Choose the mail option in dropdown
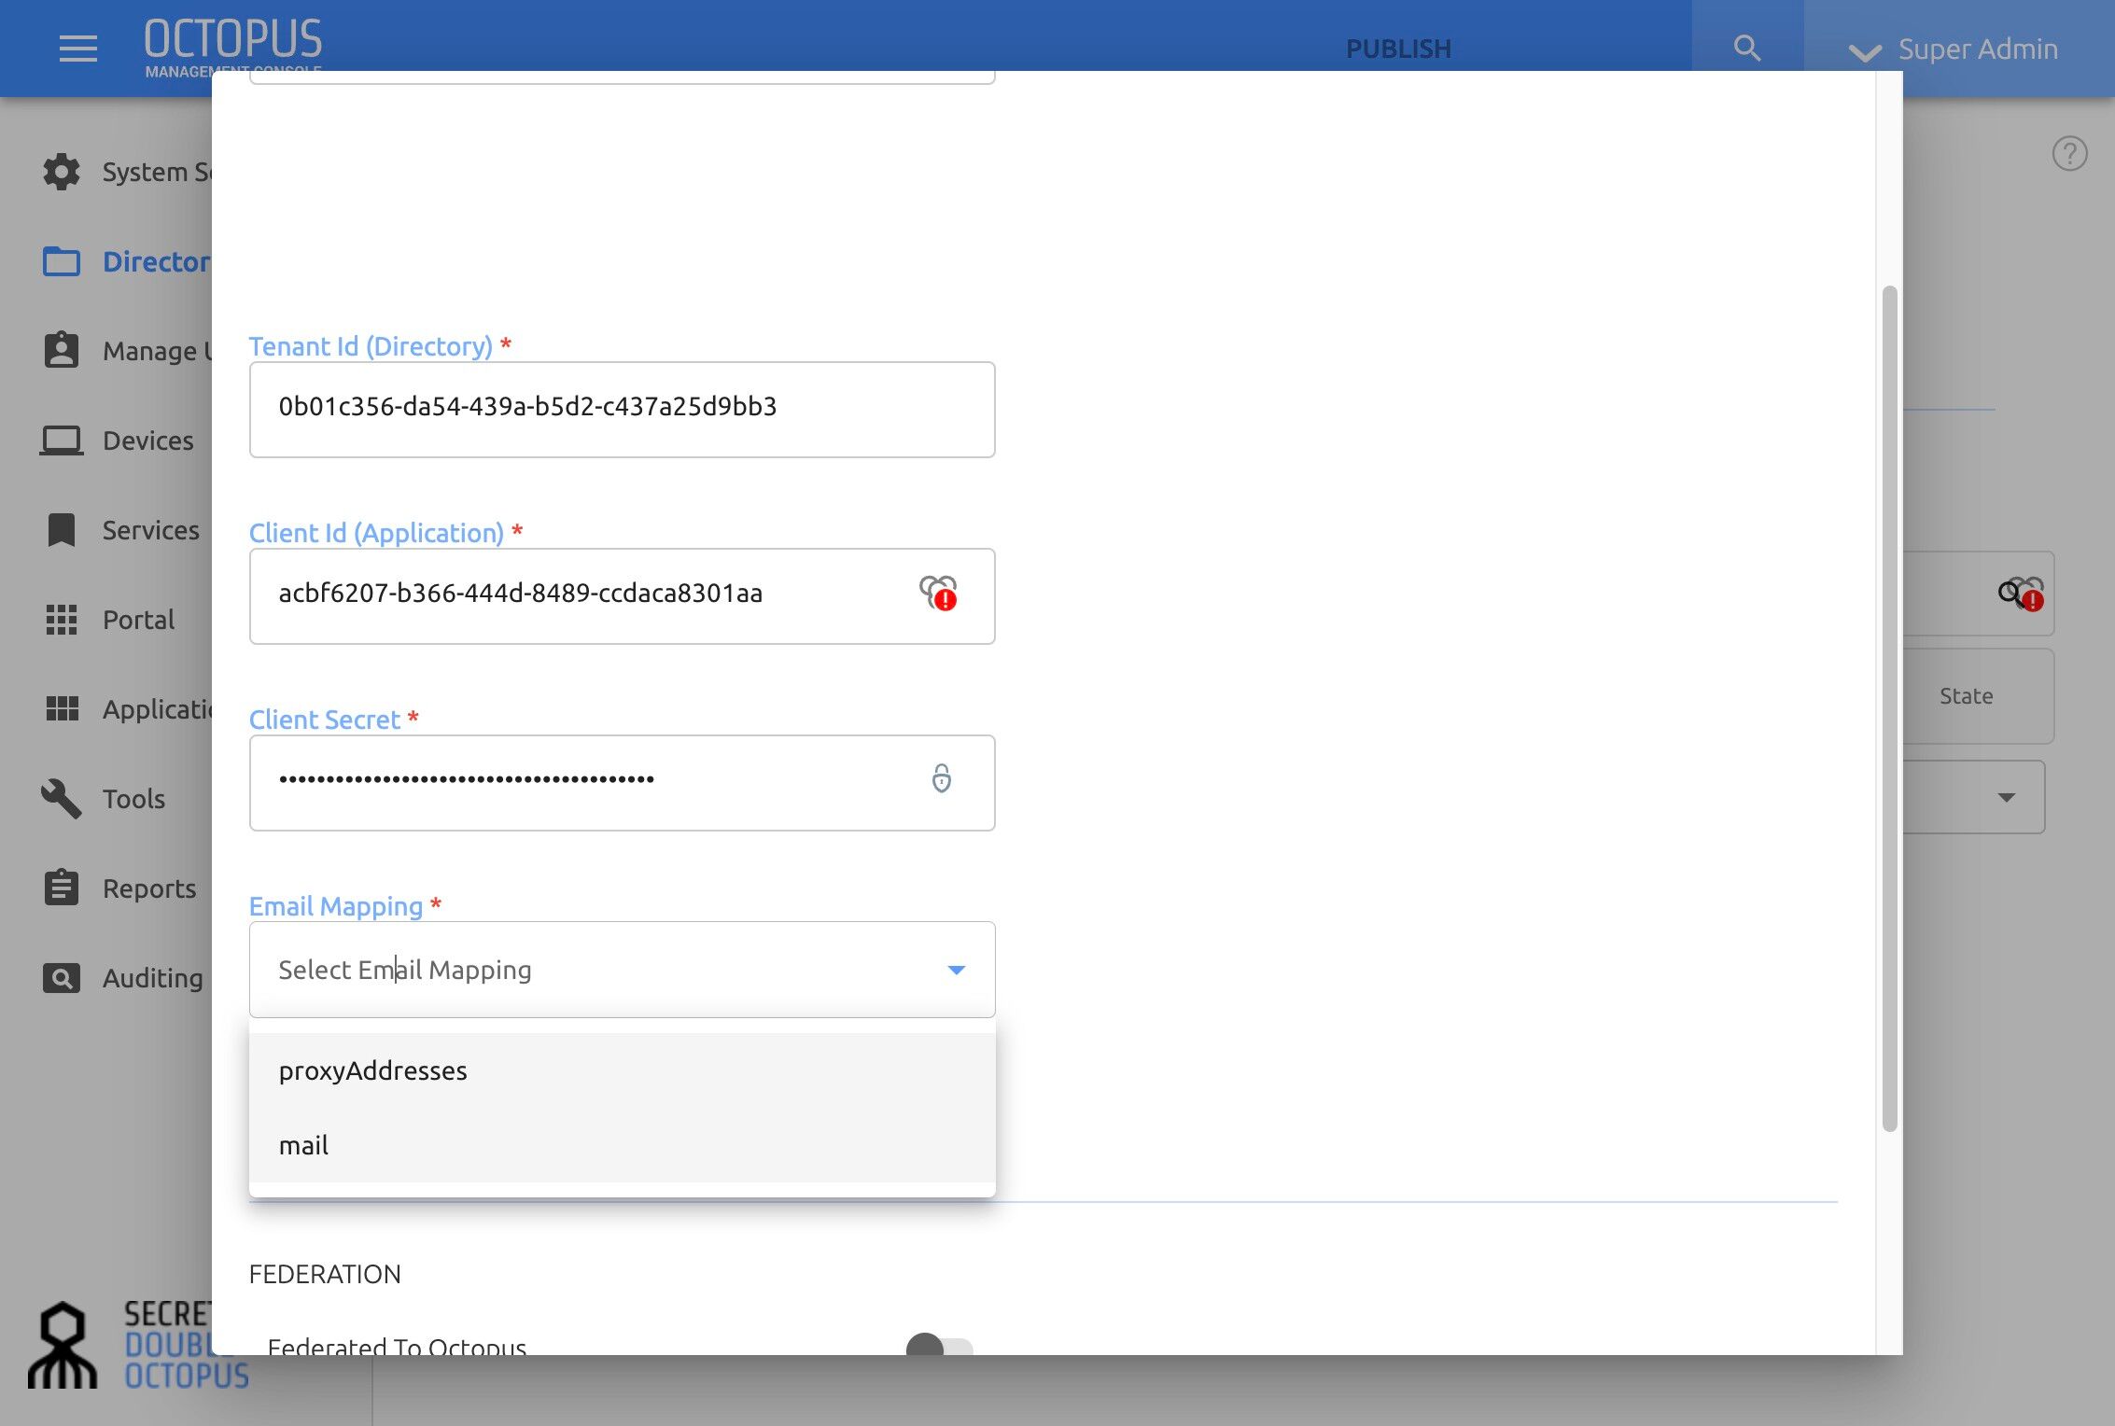2115x1426 pixels. pyautogui.click(x=622, y=1145)
